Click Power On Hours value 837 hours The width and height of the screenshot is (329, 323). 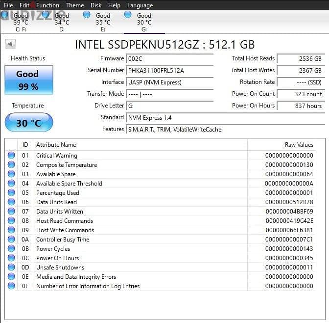click(301, 106)
